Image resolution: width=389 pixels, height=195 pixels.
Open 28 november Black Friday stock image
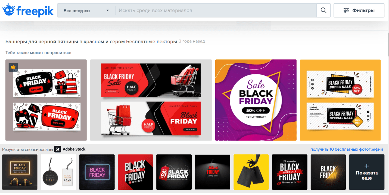pos(290,172)
